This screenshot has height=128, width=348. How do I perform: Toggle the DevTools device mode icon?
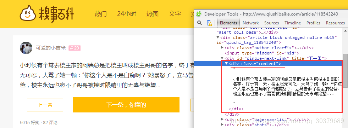(209, 23)
